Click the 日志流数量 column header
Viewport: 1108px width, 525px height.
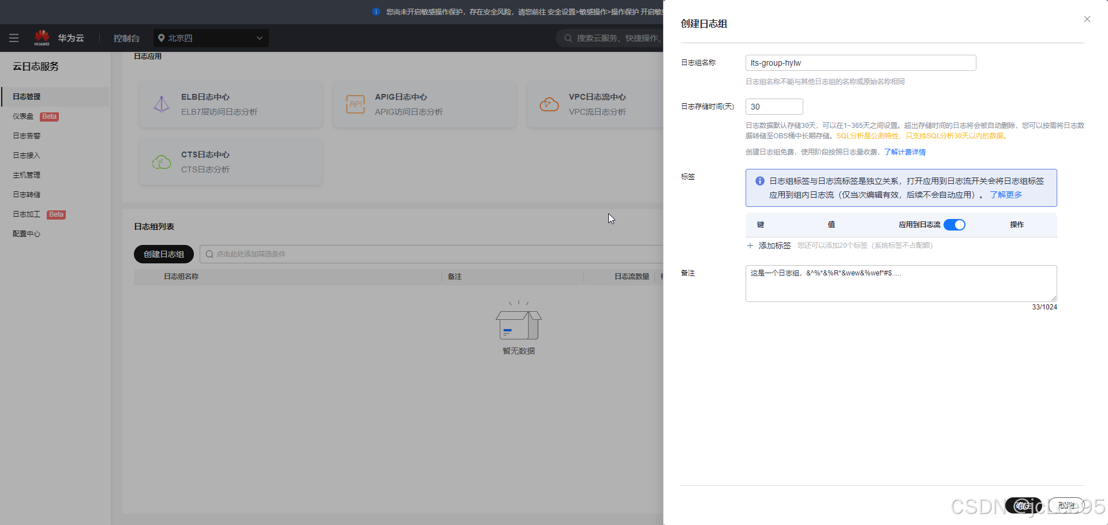[632, 277]
